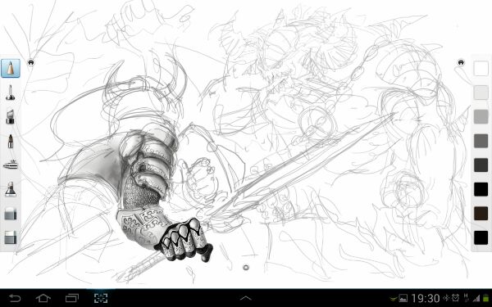The image size is (492, 307).
Task: Open the circular menu trigger at canvas bottom
Action: click(246, 267)
